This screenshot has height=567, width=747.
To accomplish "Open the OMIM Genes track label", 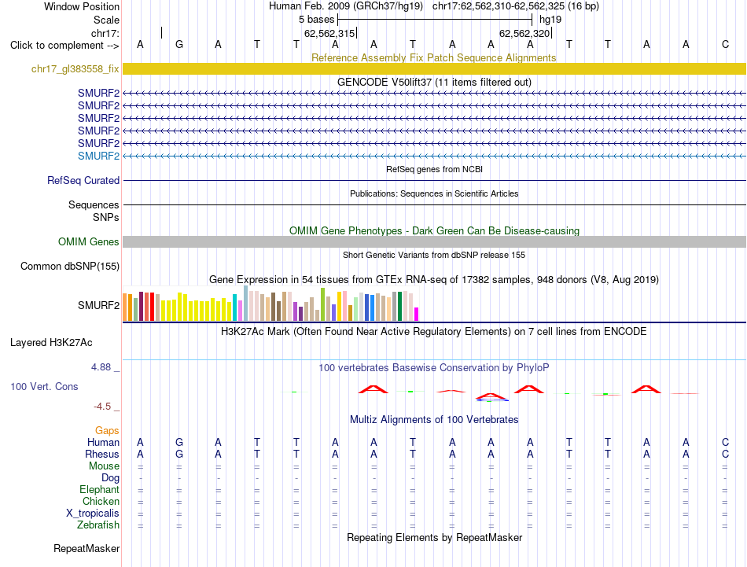I will pos(88,241).
